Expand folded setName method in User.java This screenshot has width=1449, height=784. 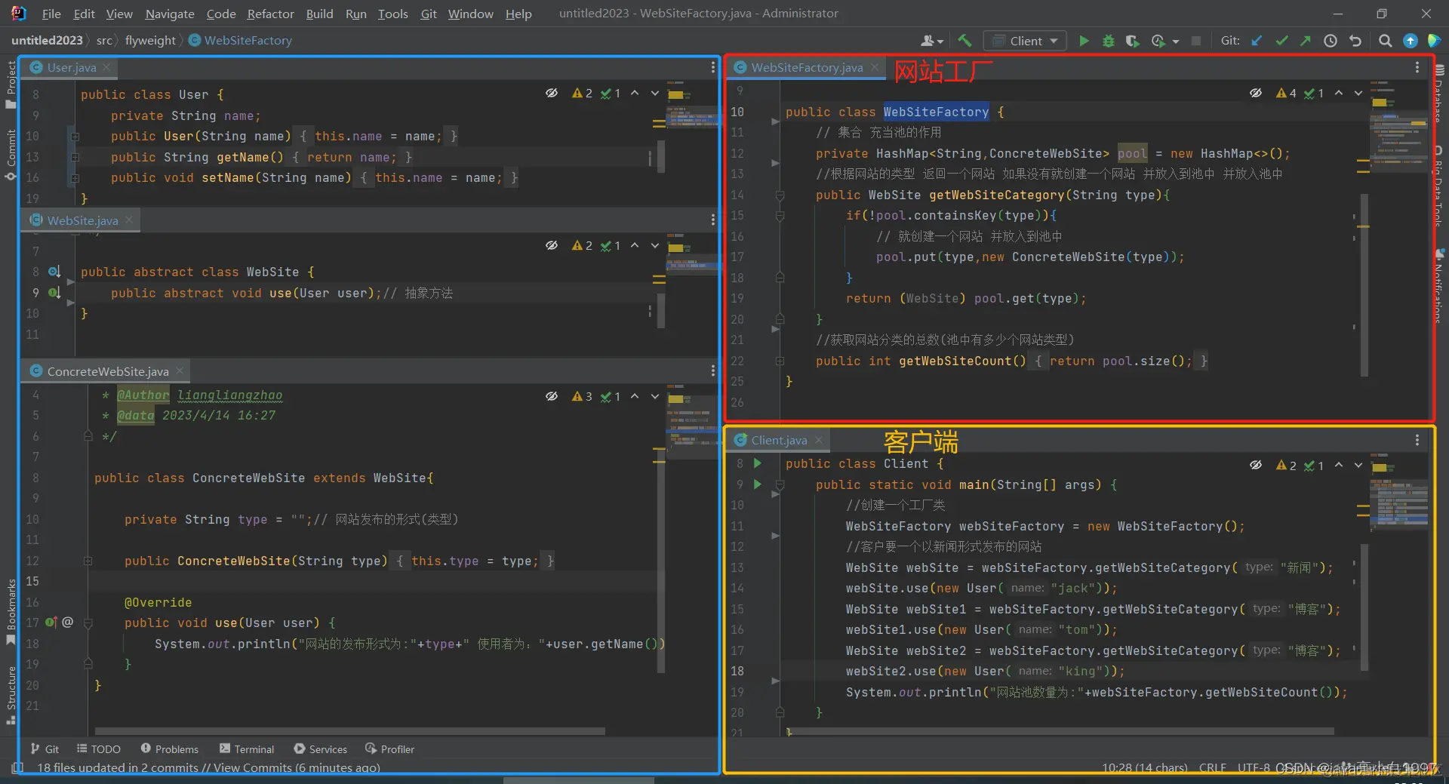click(x=75, y=178)
